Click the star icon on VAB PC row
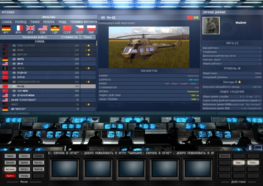Screen dimensions: 263x186 (89, 68)
